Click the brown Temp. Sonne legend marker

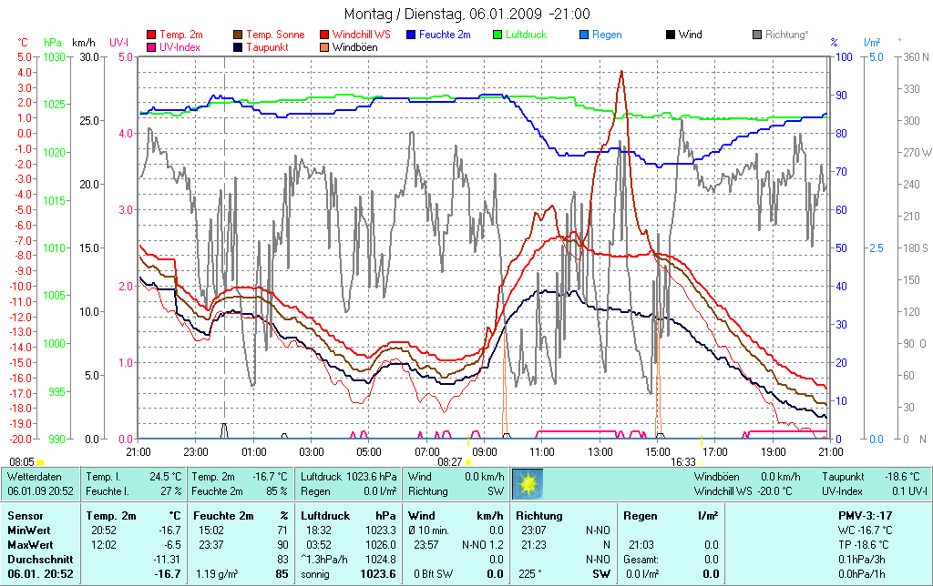pos(239,35)
